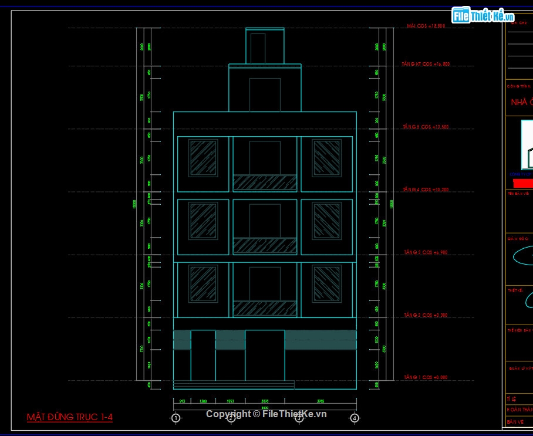Click the "THIẾT KẾ:" title block label
Image resolution: width=533 pixels, height=436 pixels.
click(515, 290)
